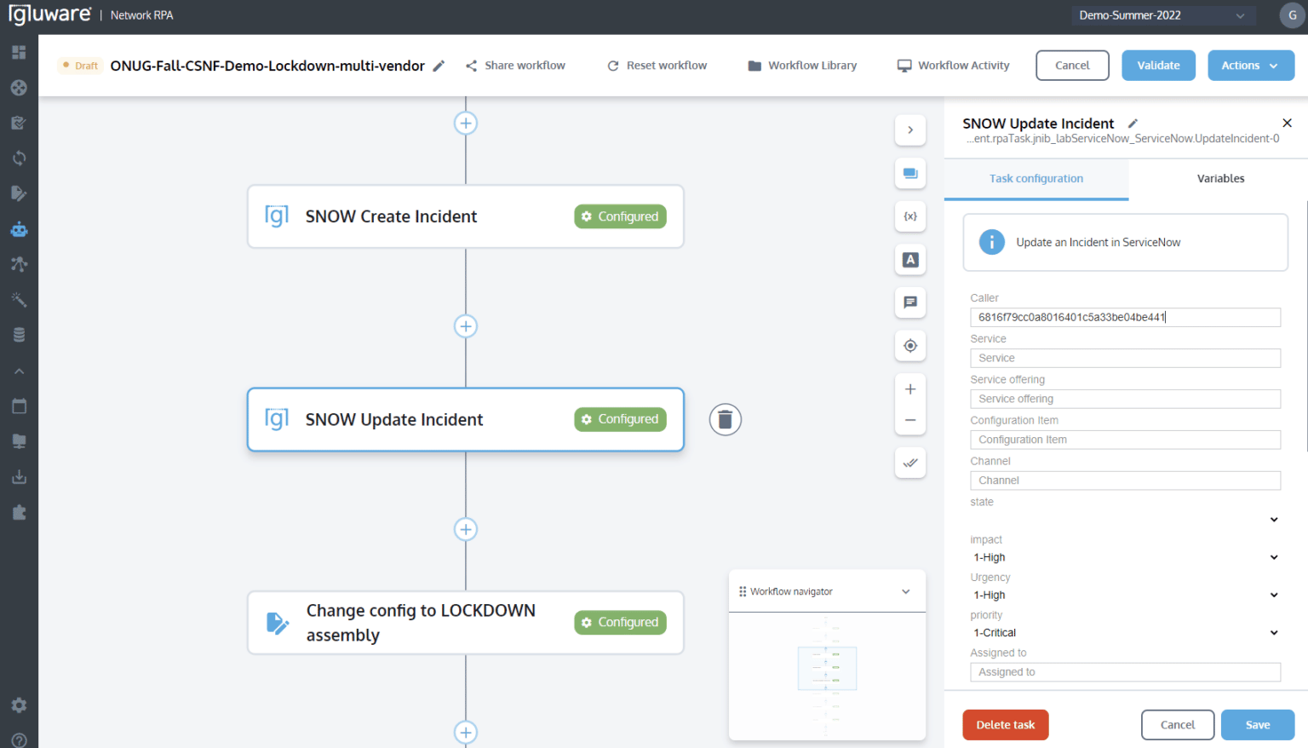Screen dimensions: 1308x748
Task: Click the A annotation icon on canvas toolbar
Action: pyautogui.click(x=909, y=260)
